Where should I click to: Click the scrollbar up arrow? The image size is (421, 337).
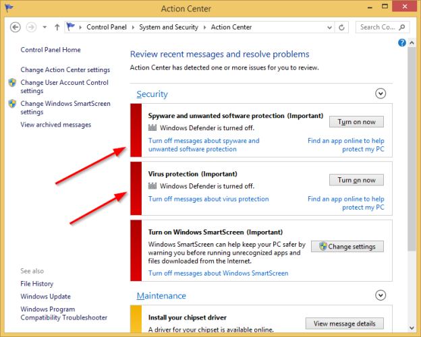412,42
